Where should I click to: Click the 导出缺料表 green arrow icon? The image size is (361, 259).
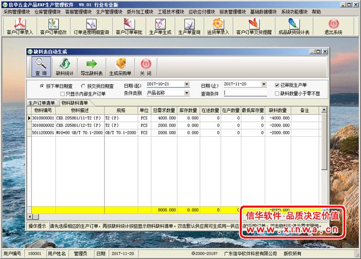pos(92,67)
